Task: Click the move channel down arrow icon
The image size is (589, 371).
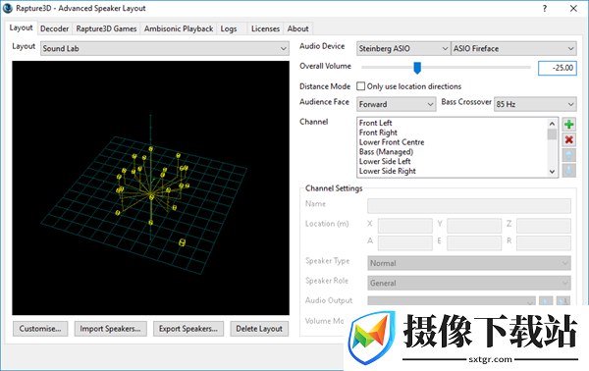Action: (x=568, y=171)
